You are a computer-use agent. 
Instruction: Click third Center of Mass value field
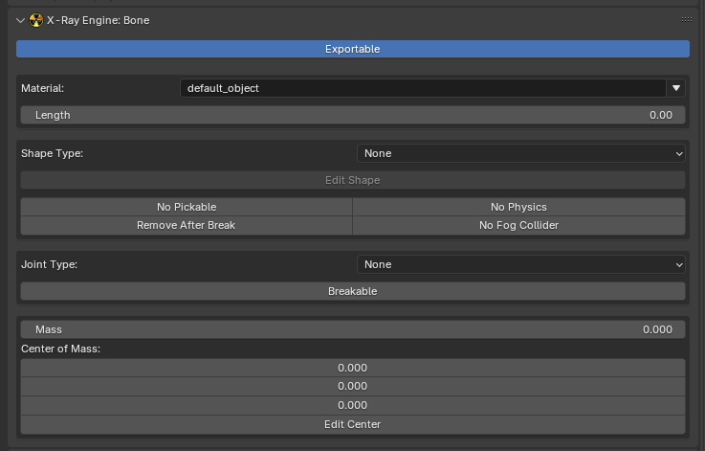tap(353, 405)
